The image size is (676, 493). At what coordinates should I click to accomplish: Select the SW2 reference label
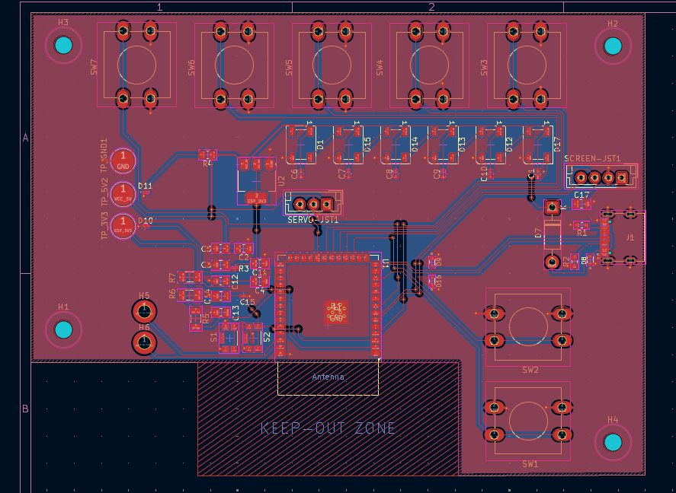pos(530,370)
